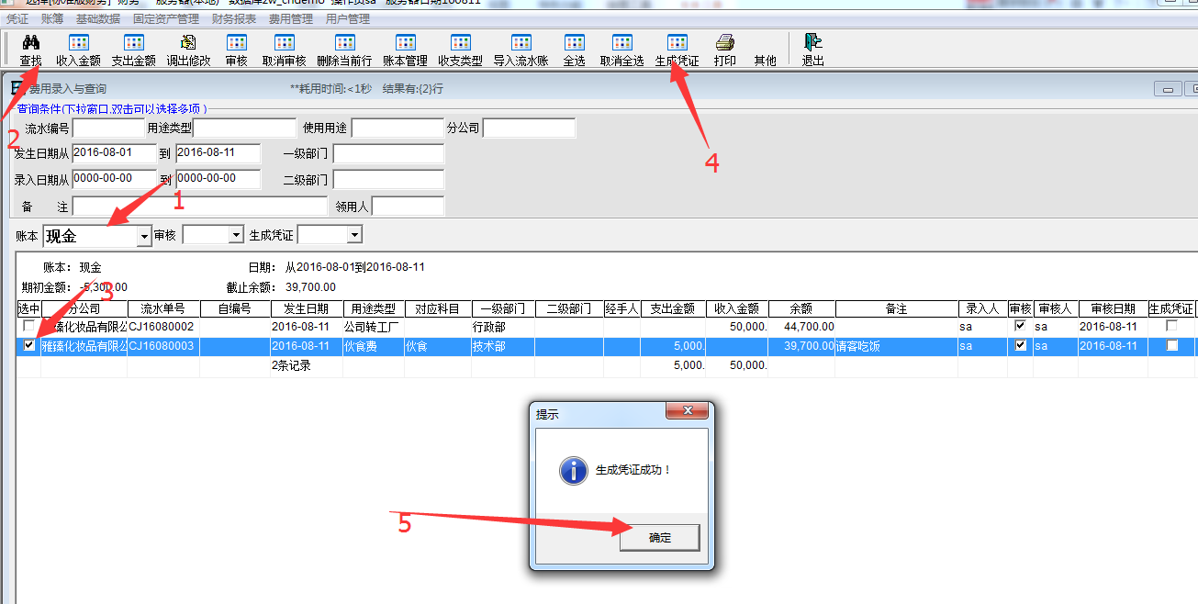The width and height of the screenshot is (1198, 604).
Task: Uncheck the 选中 box for row CJ16080003
Action: tap(29, 346)
